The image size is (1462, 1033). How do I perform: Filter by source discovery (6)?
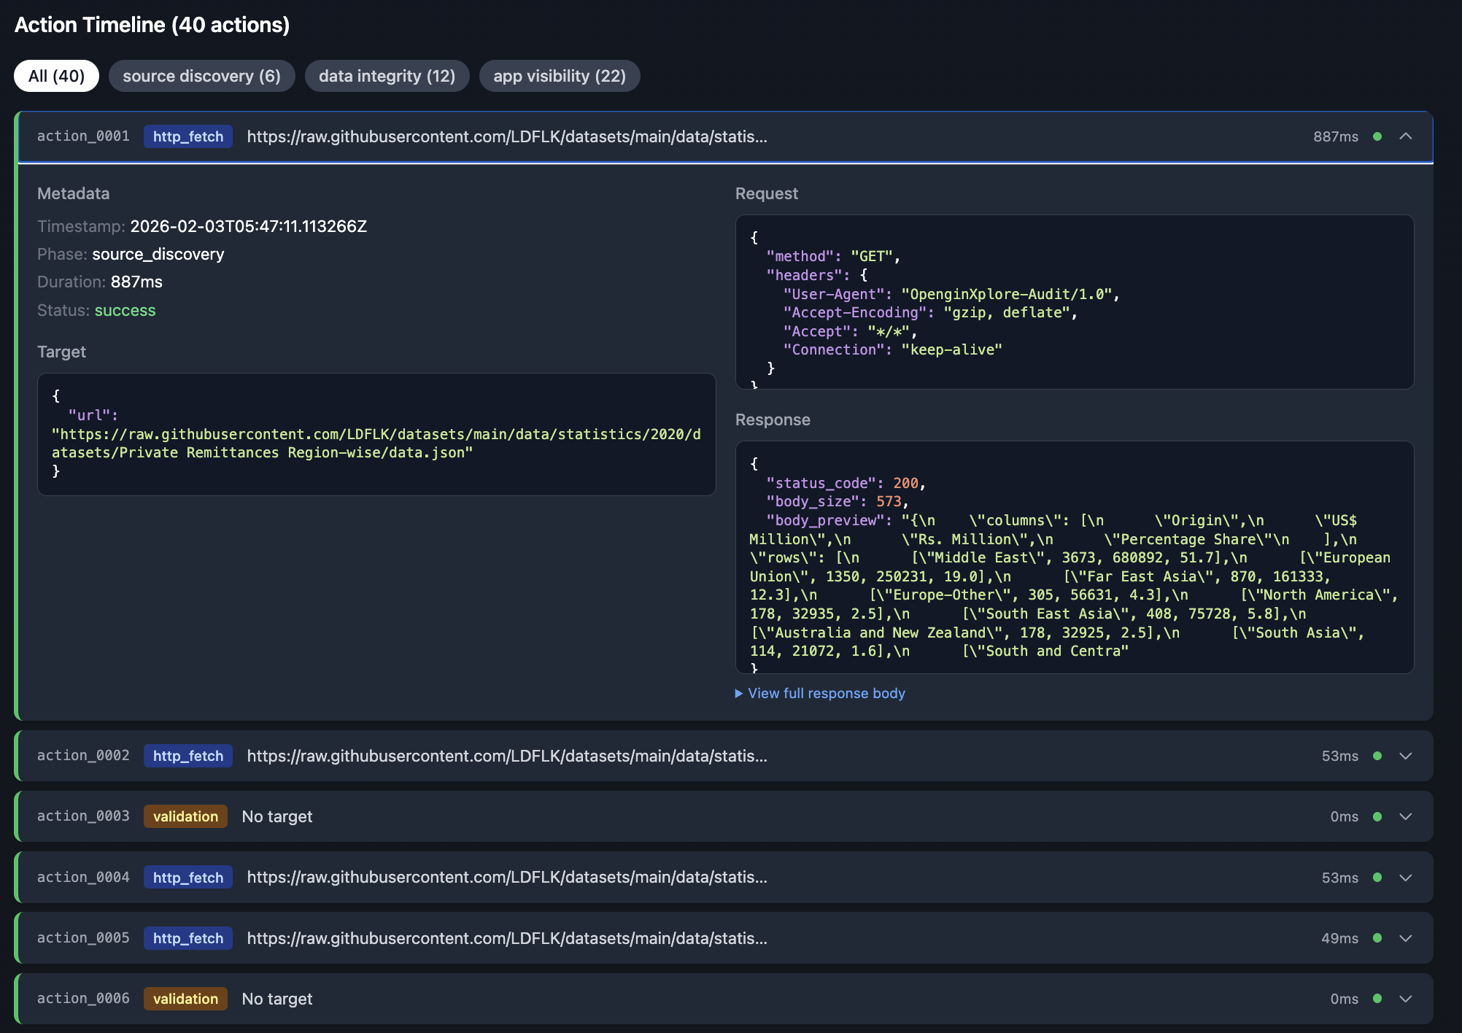(201, 76)
